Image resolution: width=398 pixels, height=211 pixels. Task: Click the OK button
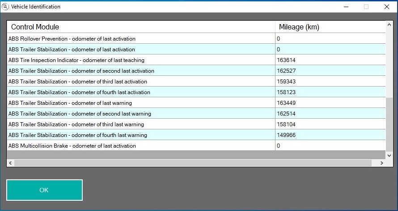click(x=44, y=190)
